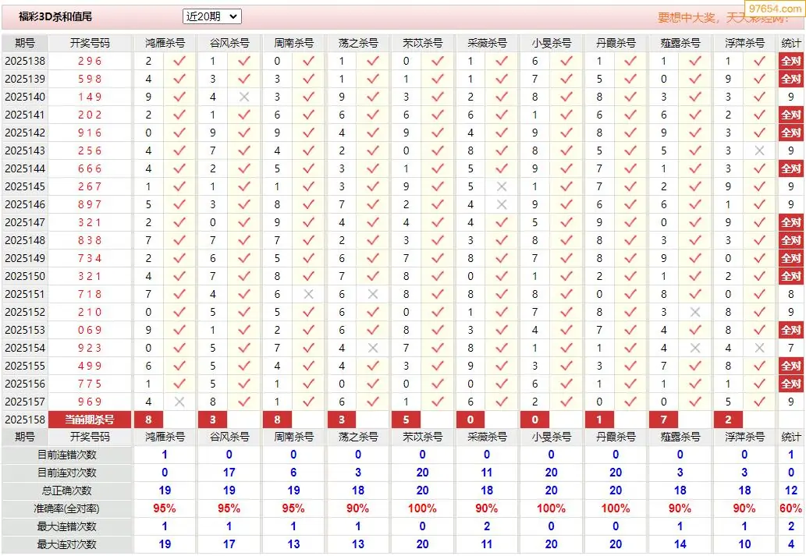
Task: Click the 60% accuracy value under 统计
Action: pyautogui.click(x=790, y=508)
